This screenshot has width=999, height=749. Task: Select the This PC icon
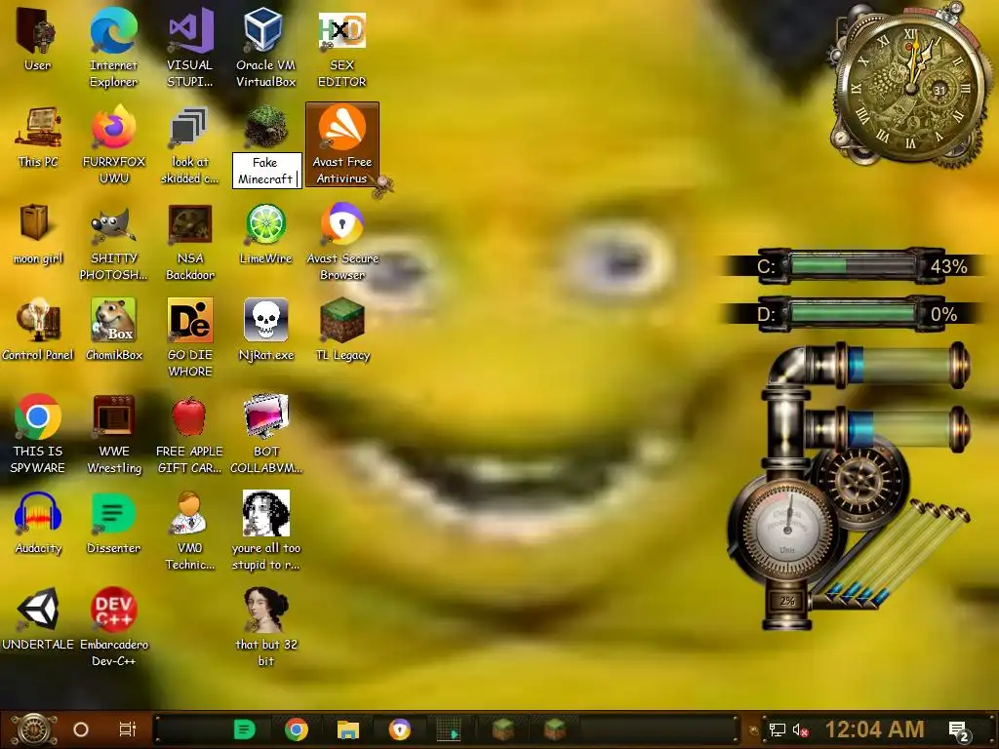[x=38, y=128]
